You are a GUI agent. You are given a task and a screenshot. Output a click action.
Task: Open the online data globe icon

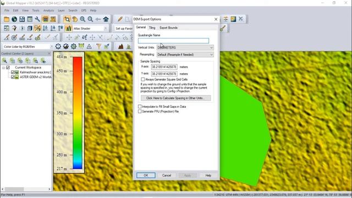[x=14, y=19]
